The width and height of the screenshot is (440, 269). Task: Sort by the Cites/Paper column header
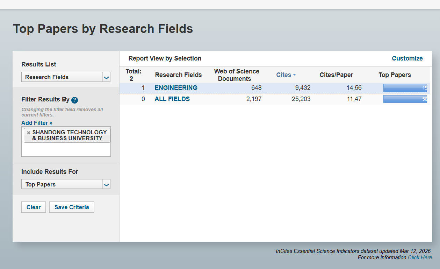(336, 75)
